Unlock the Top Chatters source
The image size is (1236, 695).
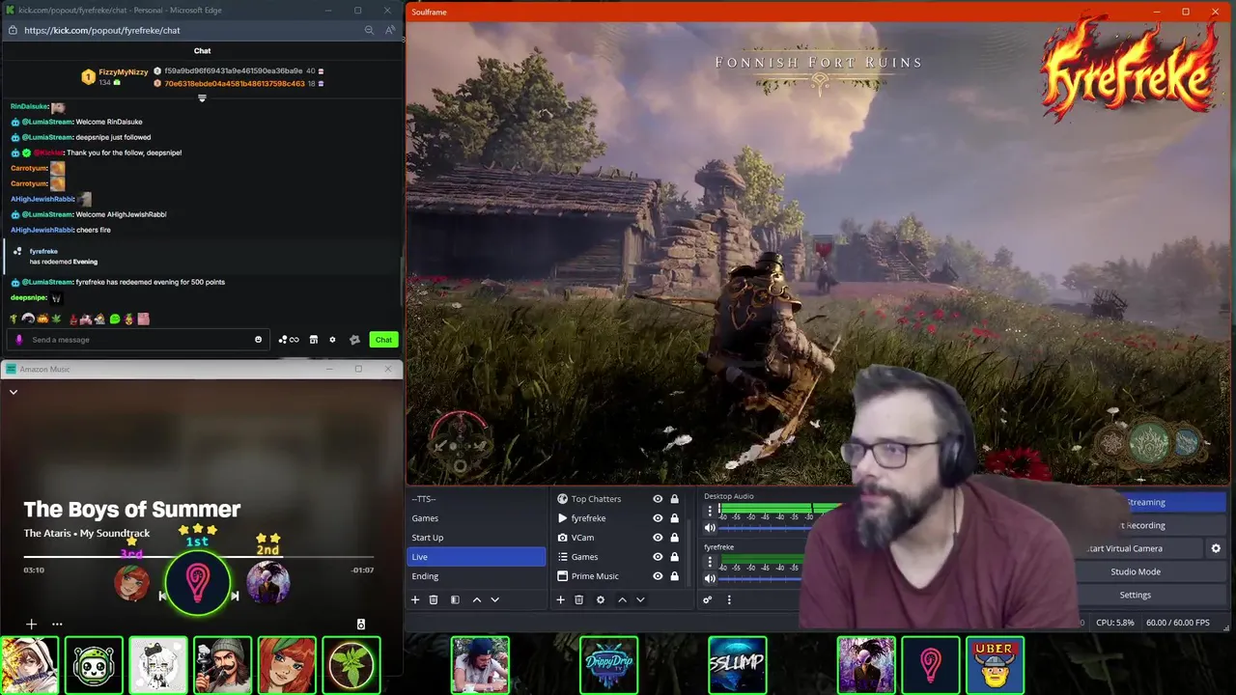click(674, 499)
